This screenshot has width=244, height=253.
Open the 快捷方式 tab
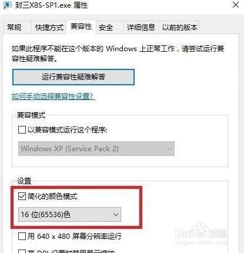click(x=49, y=27)
